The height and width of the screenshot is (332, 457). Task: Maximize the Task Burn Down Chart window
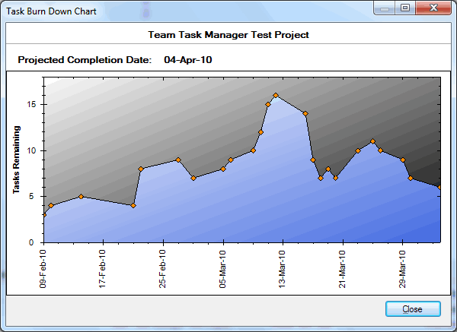[405, 8]
